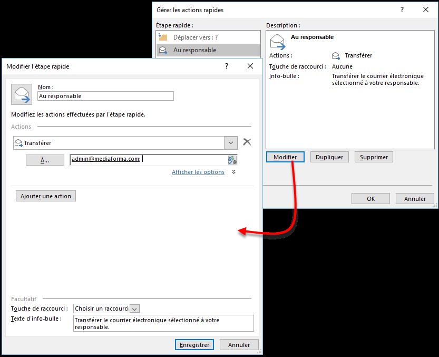This screenshot has height=357, width=439.
Task: Click Annuler in Gérer les actions rapides
Action: click(x=415, y=199)
